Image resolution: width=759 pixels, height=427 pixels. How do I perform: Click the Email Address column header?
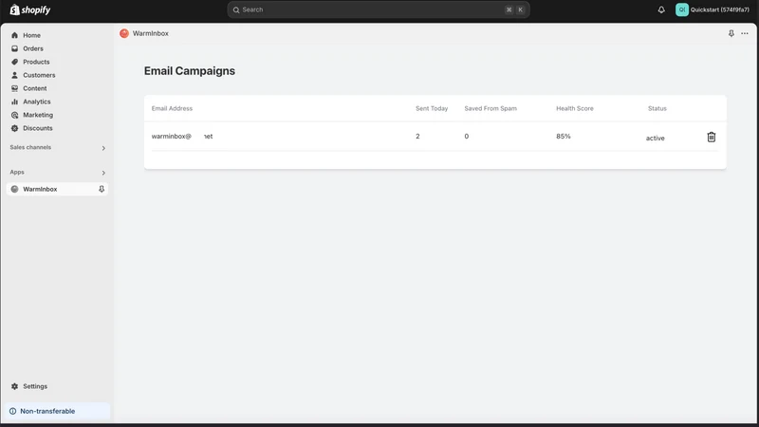[172, 108]
